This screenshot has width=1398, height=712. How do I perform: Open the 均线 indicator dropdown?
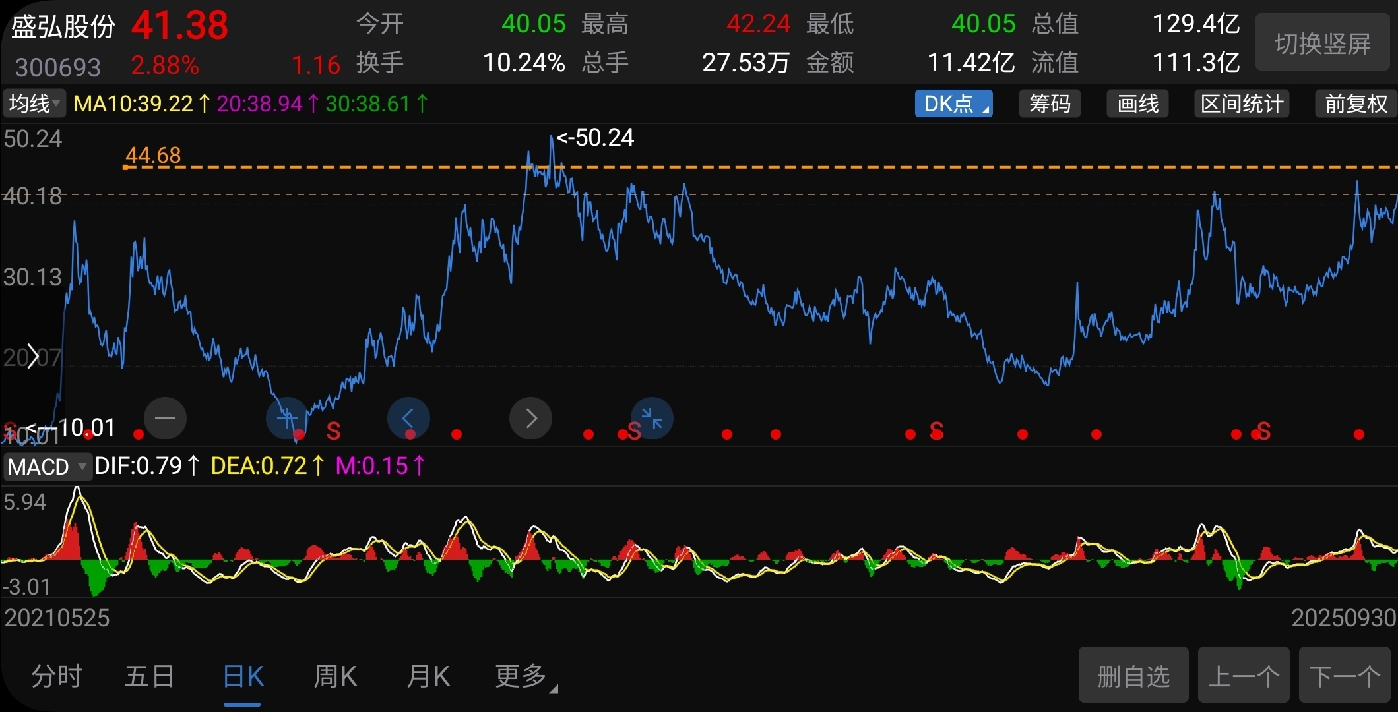click(x=34, y=104)
